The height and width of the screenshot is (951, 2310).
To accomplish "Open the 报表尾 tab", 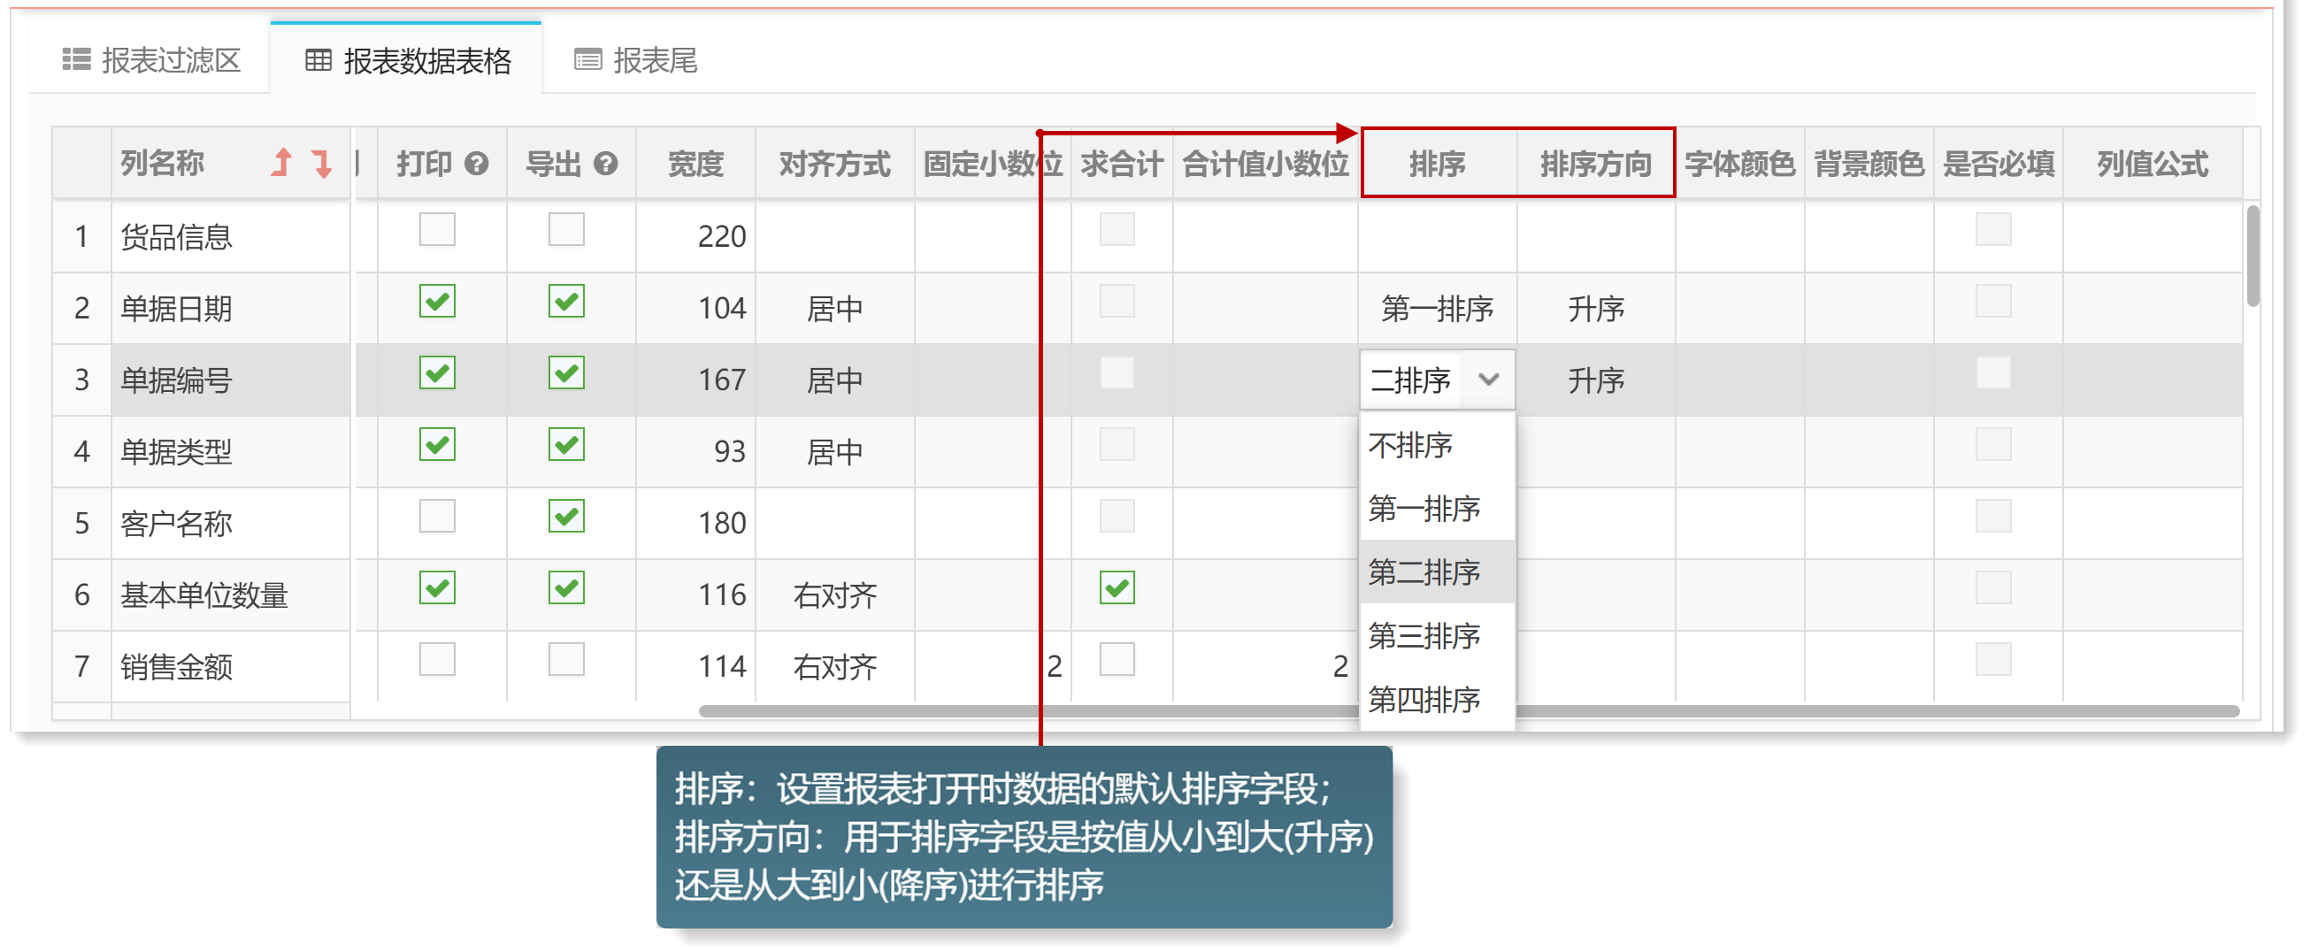I will pyautogui.click(x=635, y=60).
